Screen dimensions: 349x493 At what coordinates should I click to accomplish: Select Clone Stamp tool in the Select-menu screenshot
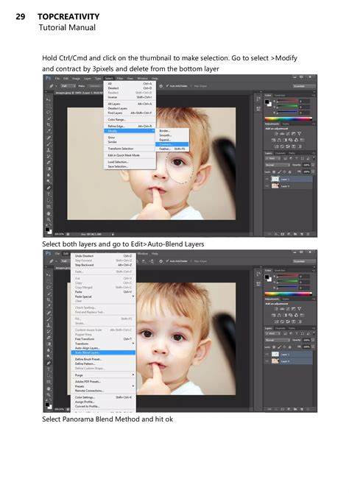click(49, 150)
